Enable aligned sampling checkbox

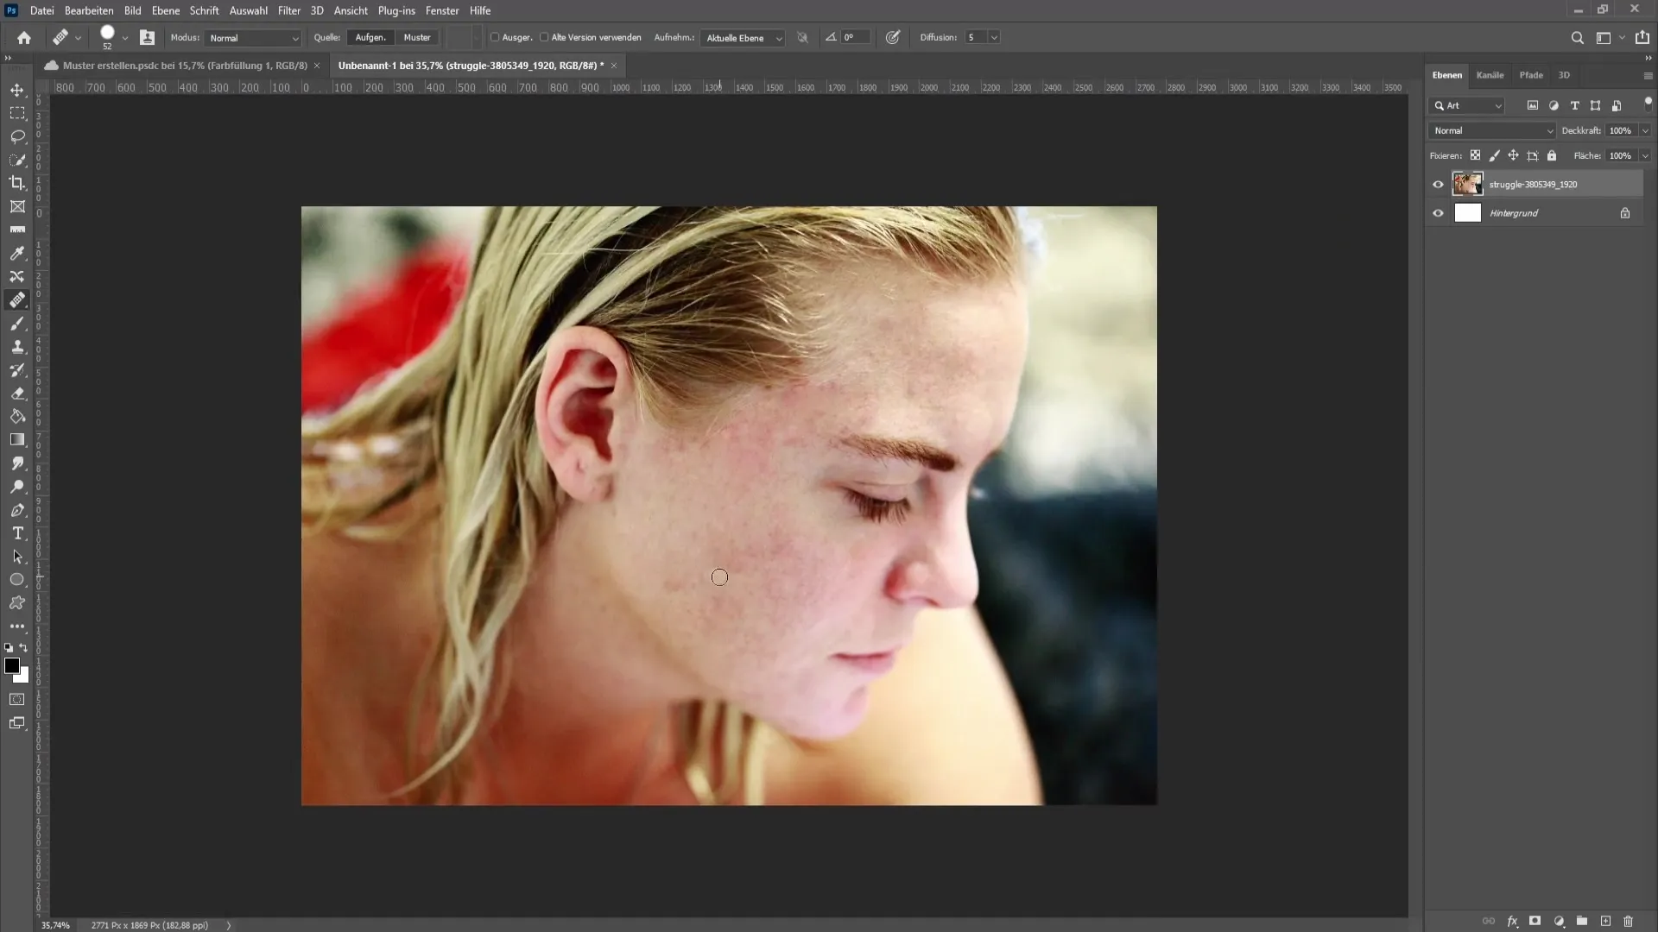point(493,38)
